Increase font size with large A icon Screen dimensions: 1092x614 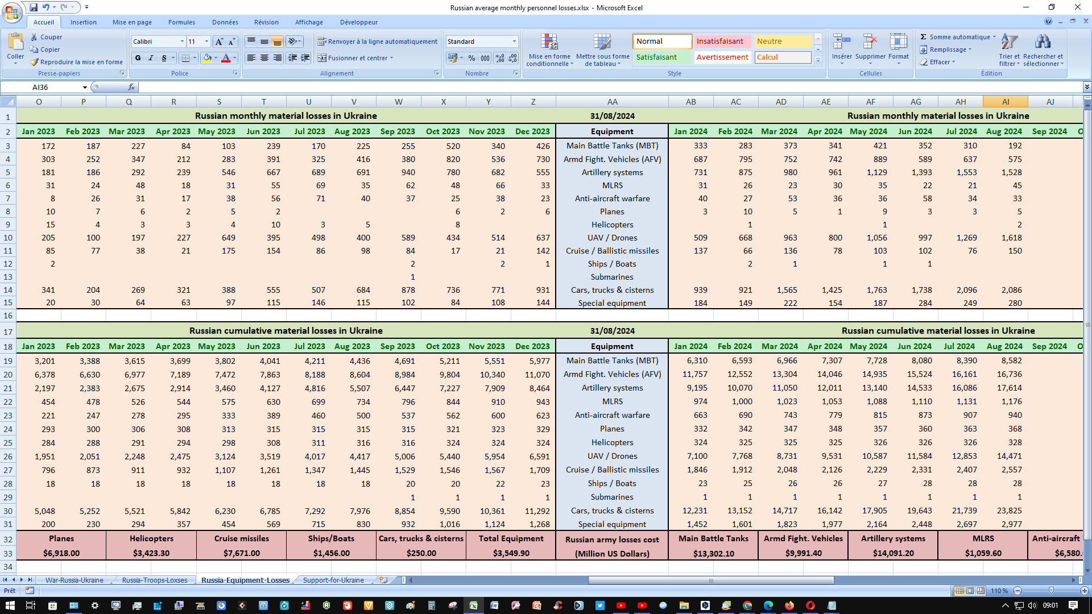[219, 42]
